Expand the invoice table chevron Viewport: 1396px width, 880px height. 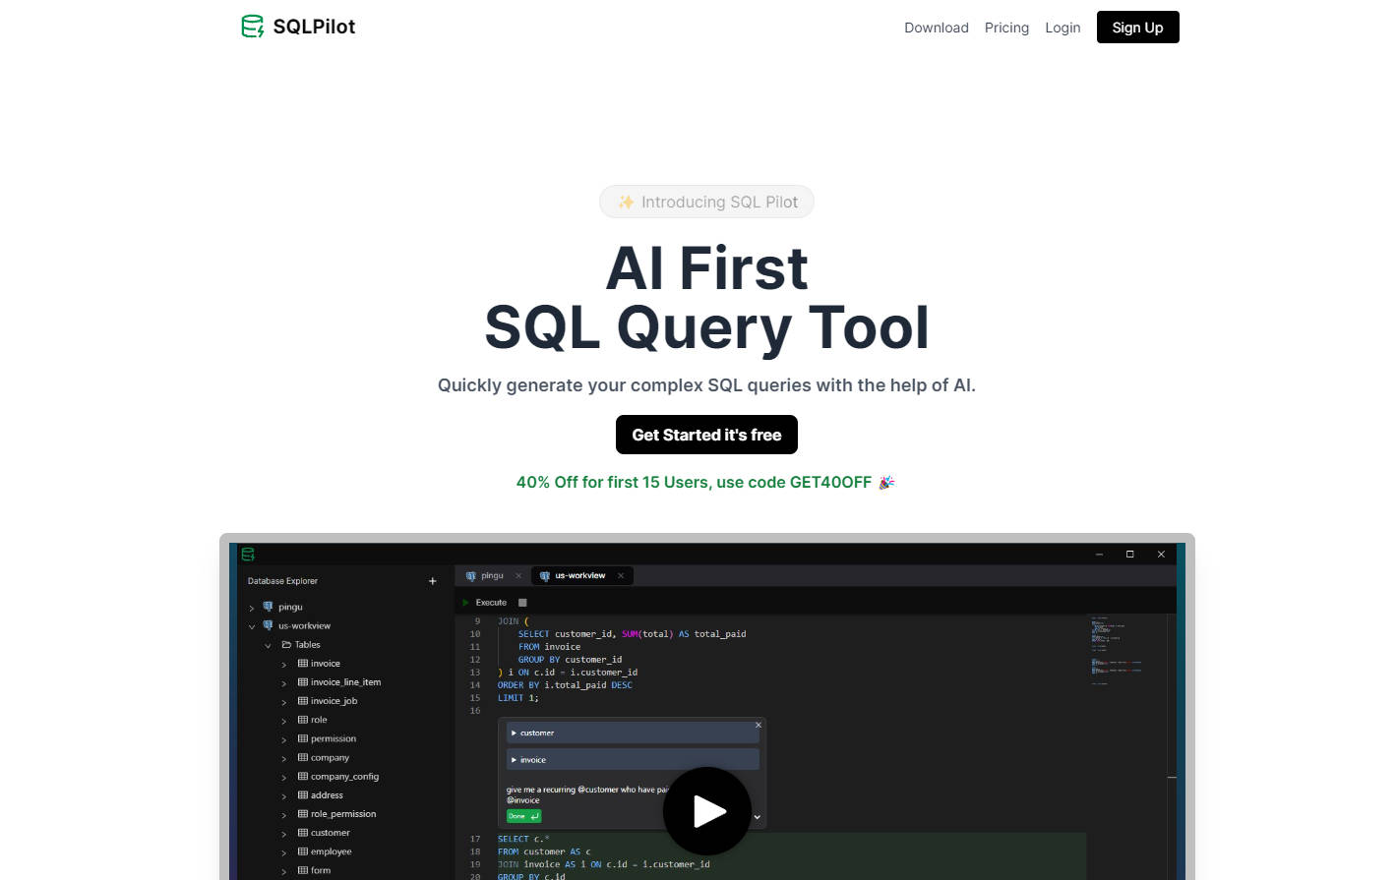[x=284, y=665]
